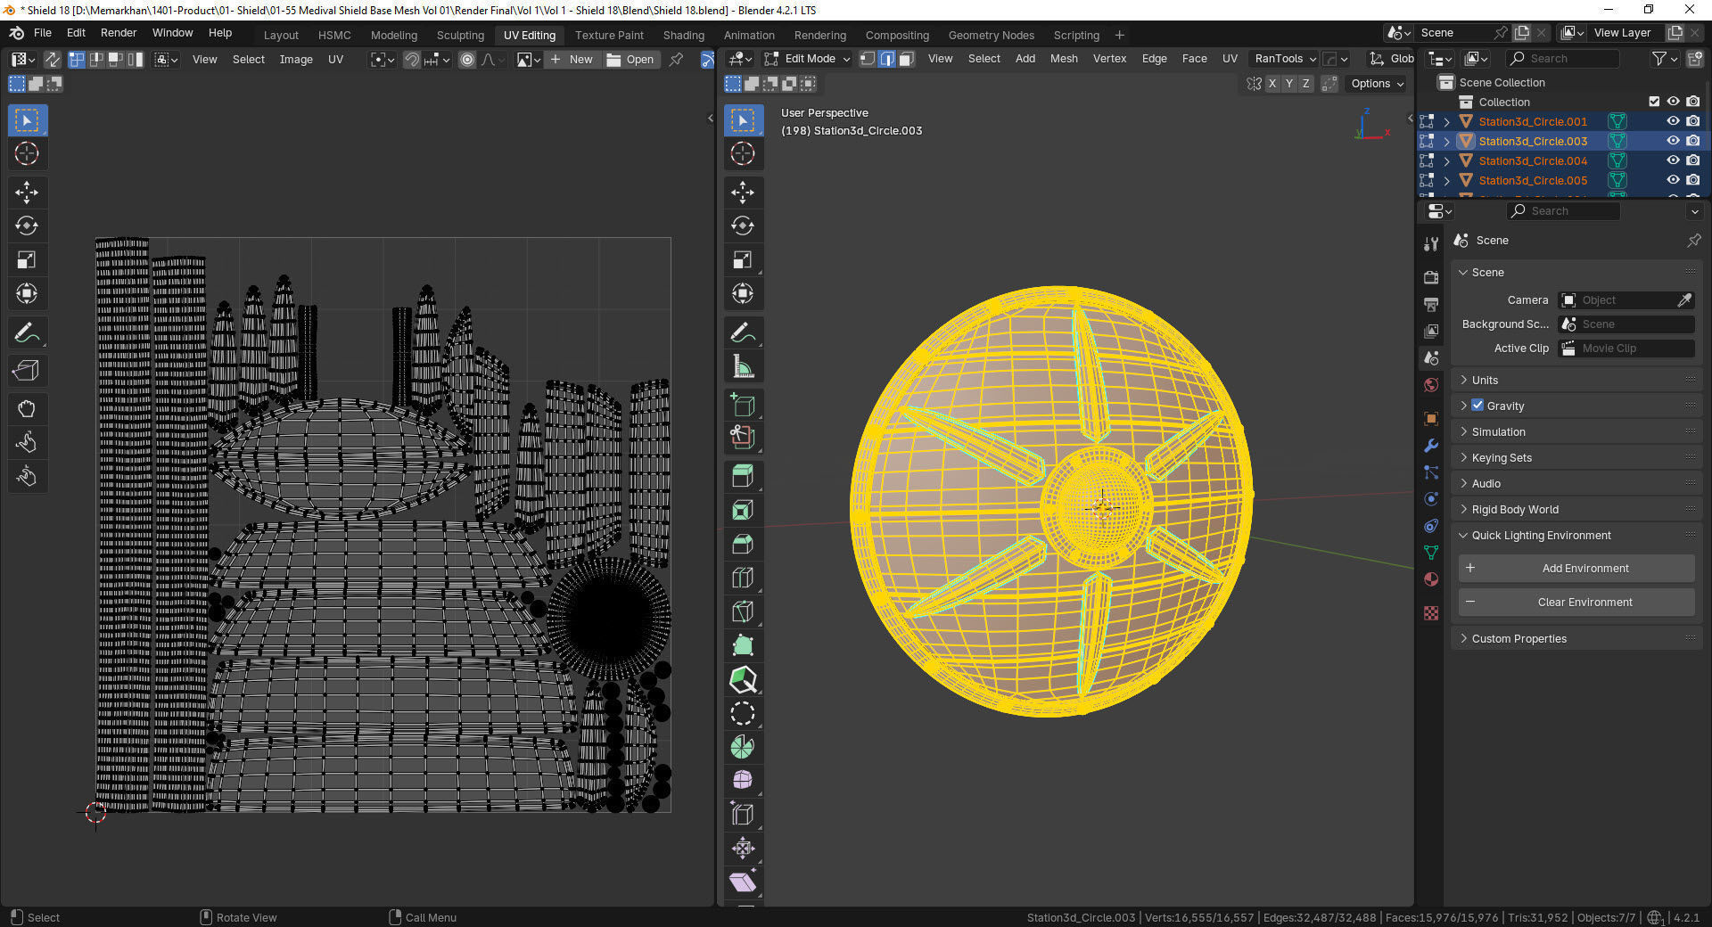This screenshot has width=1712, height=927.
Task: Choose the Inset Faces tool
Action: point(743,510)
